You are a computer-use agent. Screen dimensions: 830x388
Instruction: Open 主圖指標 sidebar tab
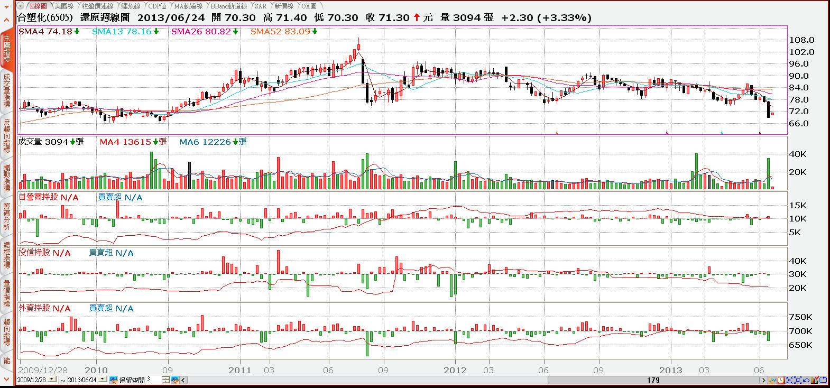[x=7, y=49]
